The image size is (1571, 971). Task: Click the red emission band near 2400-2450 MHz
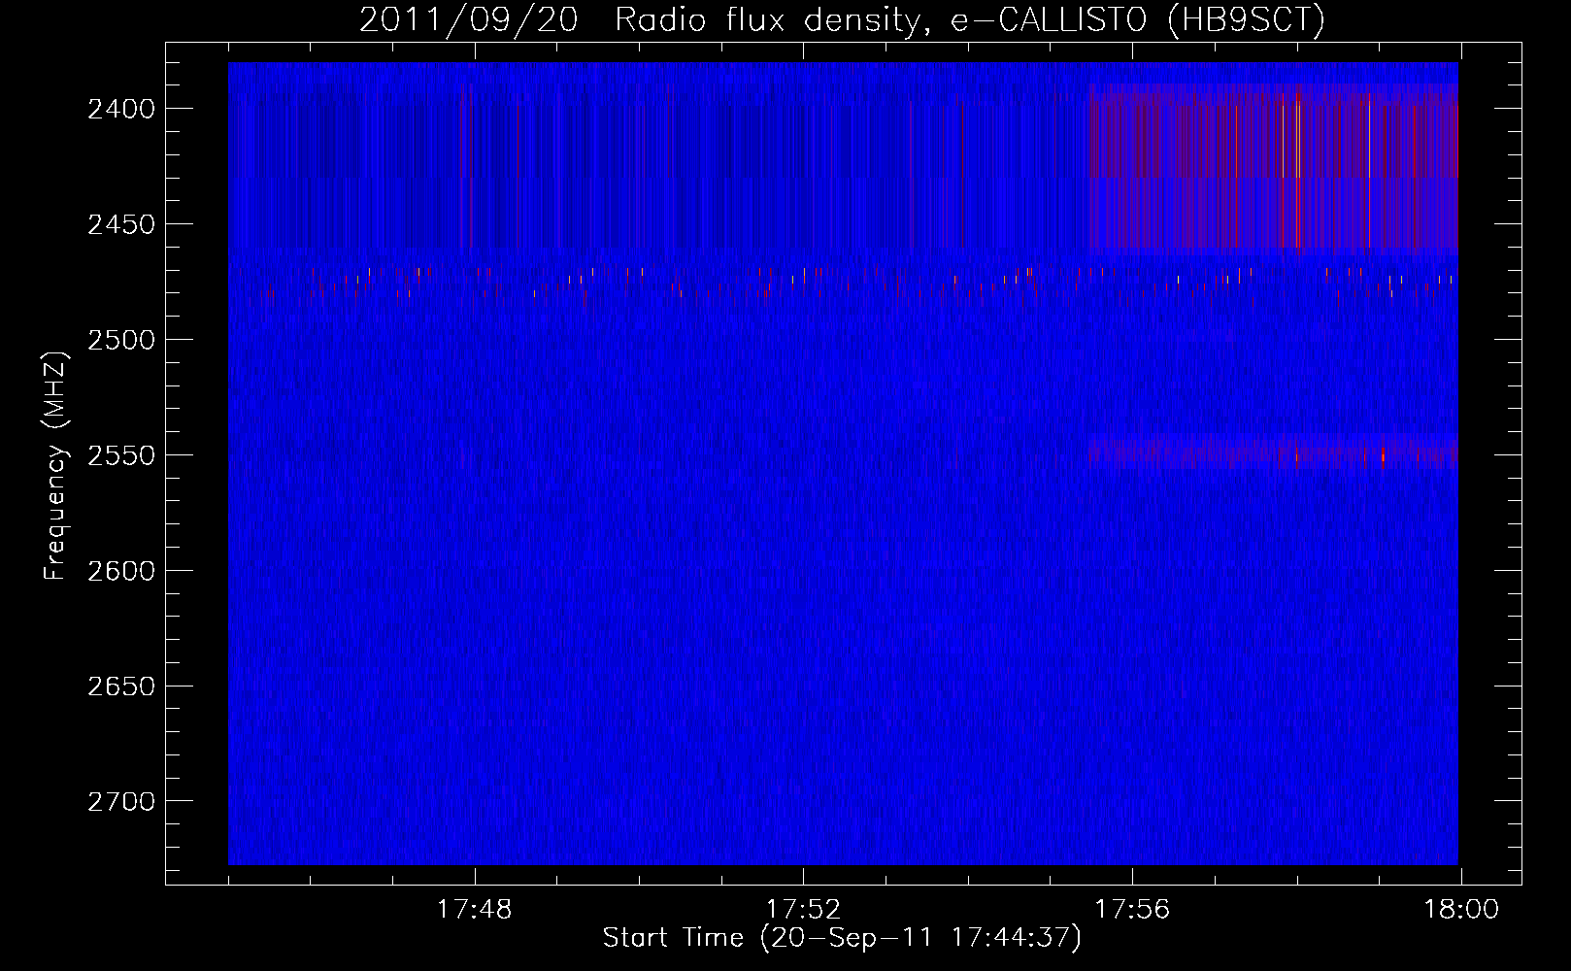pos(1273,169)
